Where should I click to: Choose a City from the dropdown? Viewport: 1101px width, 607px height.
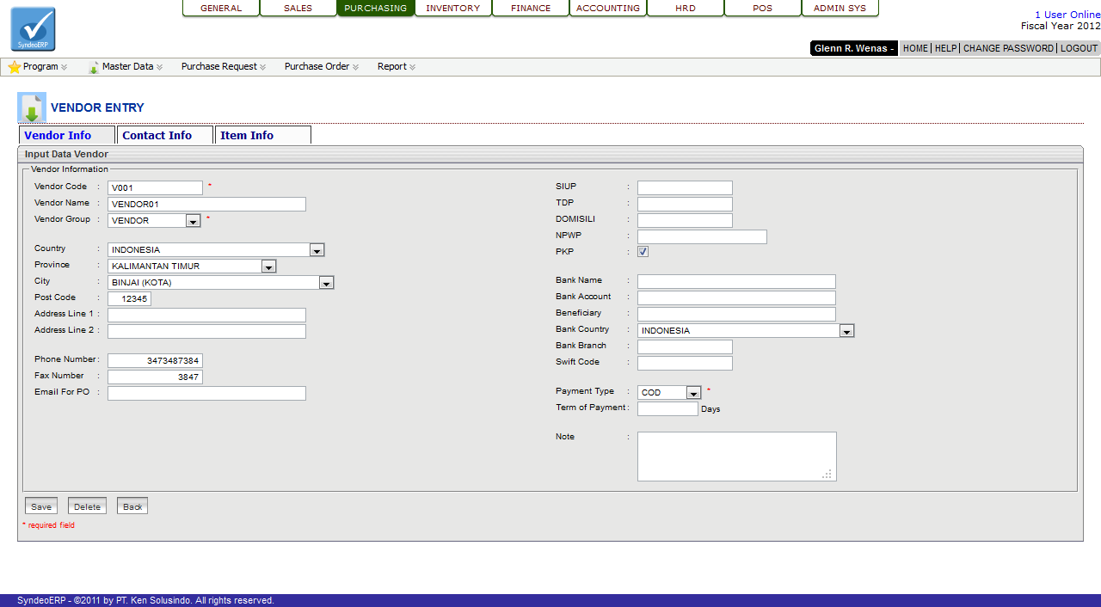coord(326,283)
